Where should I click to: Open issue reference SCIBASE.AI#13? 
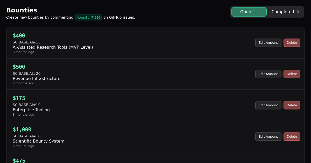(26, 42)
